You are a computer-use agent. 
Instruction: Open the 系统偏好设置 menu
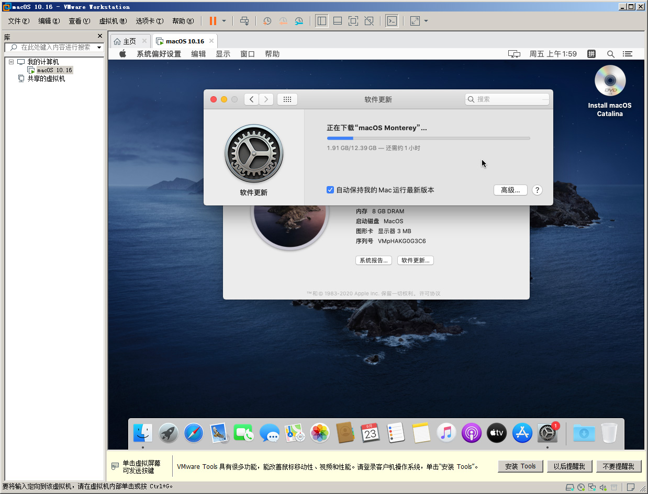coord(159,54)
